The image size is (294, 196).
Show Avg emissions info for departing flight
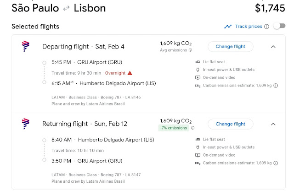tap(191, 50)
